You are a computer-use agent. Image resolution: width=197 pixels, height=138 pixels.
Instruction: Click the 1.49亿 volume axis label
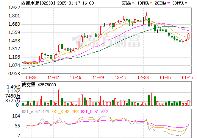[14, 87]
